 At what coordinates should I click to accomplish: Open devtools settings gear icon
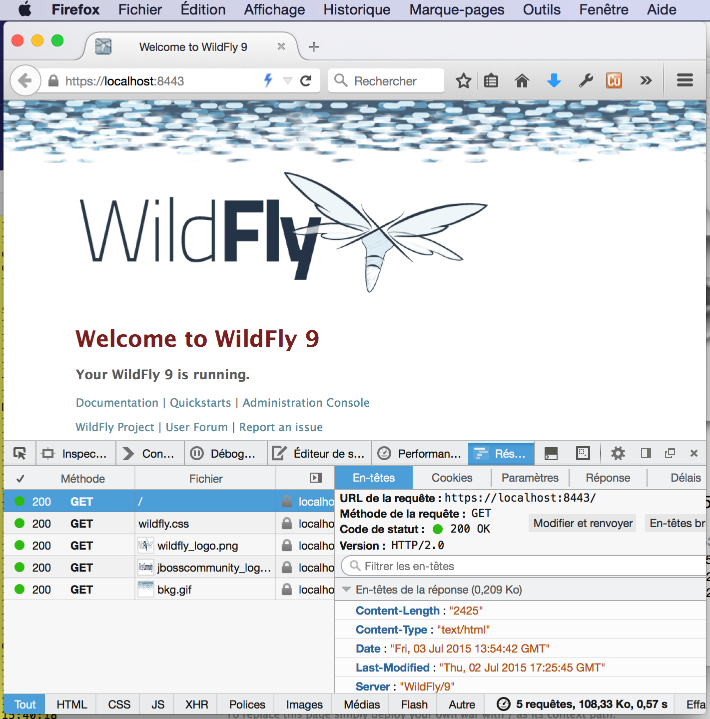[618, 453]
